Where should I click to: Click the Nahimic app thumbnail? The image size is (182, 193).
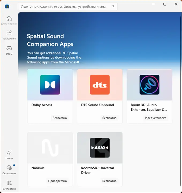click(50, 148)
